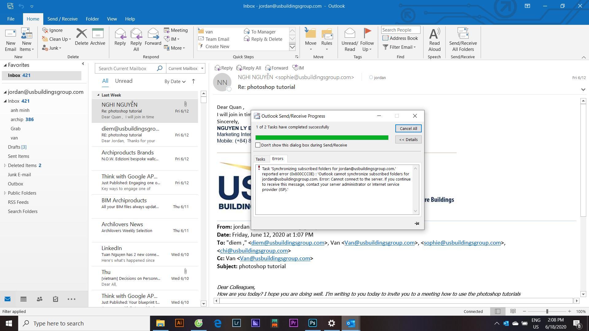Click the Ignore conversation icon
589x331 pixels.
click(x=52, y=30)
